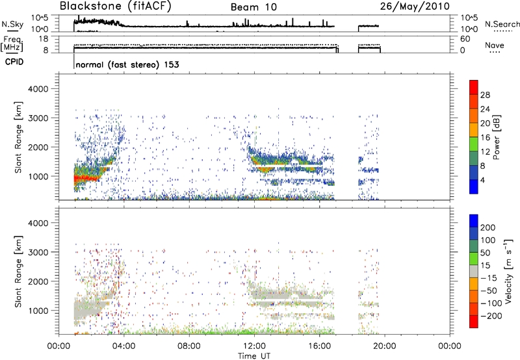This screenshot has height=360, width=520.
Task: Click the '16:00' time axis tick
Action: (x=319, y=346)
